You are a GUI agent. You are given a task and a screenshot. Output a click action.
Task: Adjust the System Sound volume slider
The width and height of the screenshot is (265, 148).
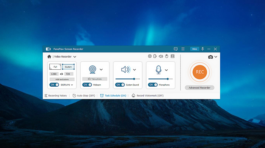(x=128, y=79)
